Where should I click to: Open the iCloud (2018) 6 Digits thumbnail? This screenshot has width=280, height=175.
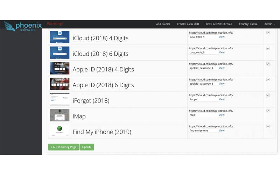click(x=59, y=52)
